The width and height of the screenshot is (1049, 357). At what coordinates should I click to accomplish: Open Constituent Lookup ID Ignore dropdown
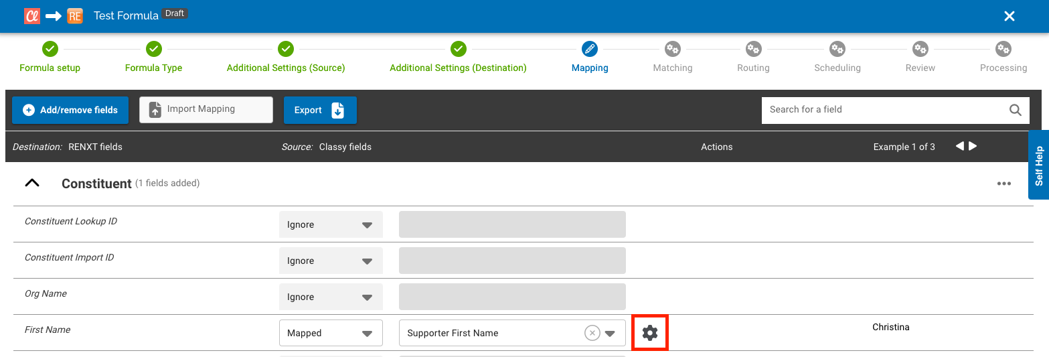point(331,225)
